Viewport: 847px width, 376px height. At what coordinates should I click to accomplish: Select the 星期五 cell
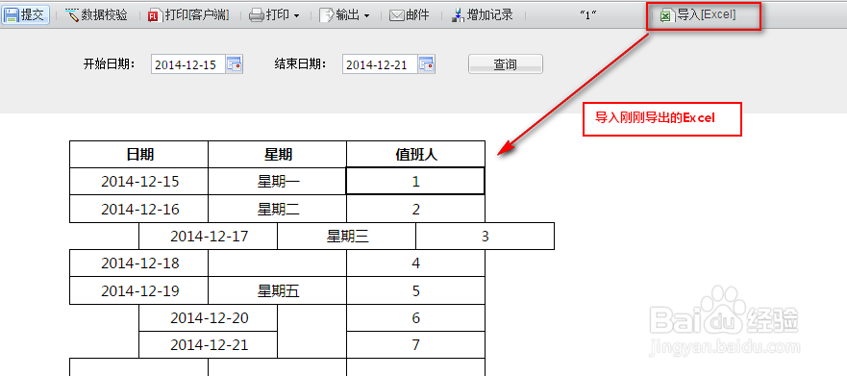tap(277, 290)
